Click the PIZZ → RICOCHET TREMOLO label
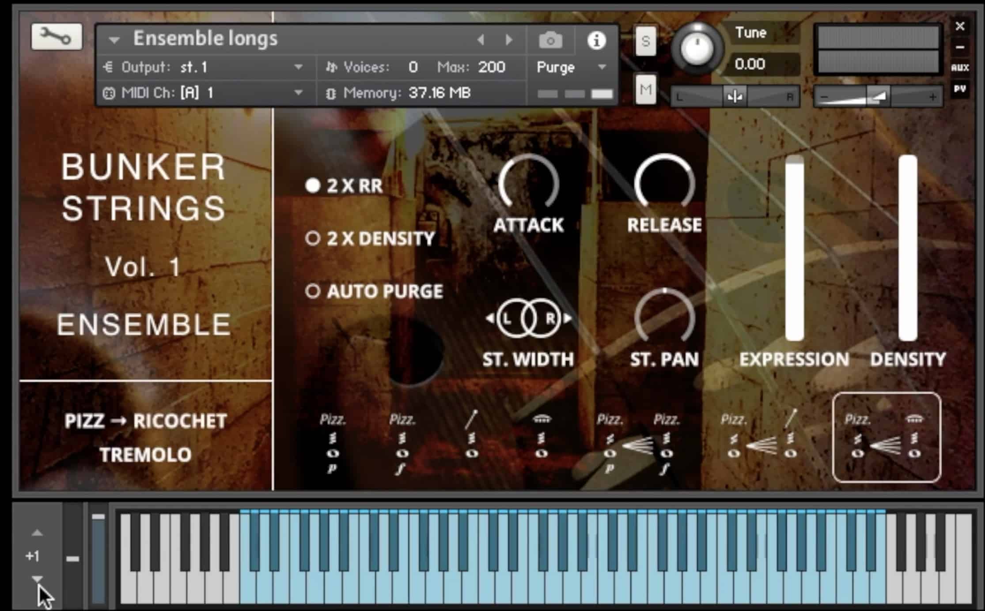985x611 pixels. point(145,437)
